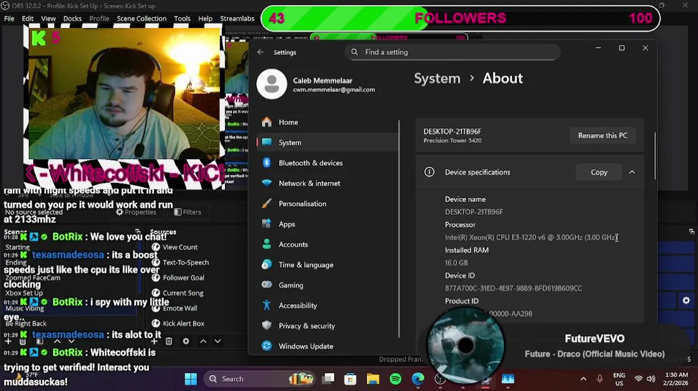Open Spotify from taskbar
698x391 pixels.
point(395,379)
